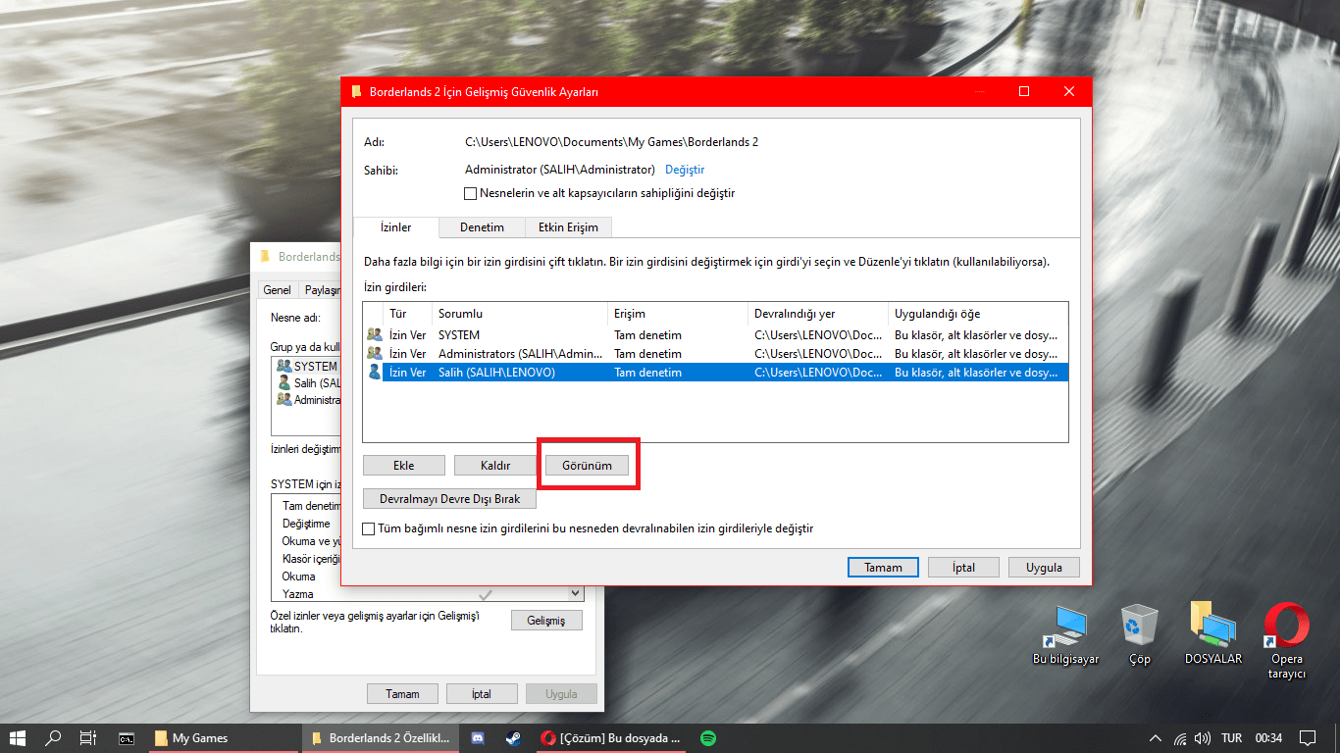The height and width of the screenshot is (753, 1340).
Task: Click Salih user icon in Properties window list
Action: [283, 382]
